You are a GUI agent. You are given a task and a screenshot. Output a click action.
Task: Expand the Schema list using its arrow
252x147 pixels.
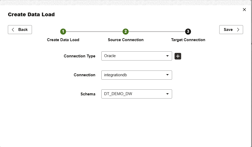click(x=168, y=94)
